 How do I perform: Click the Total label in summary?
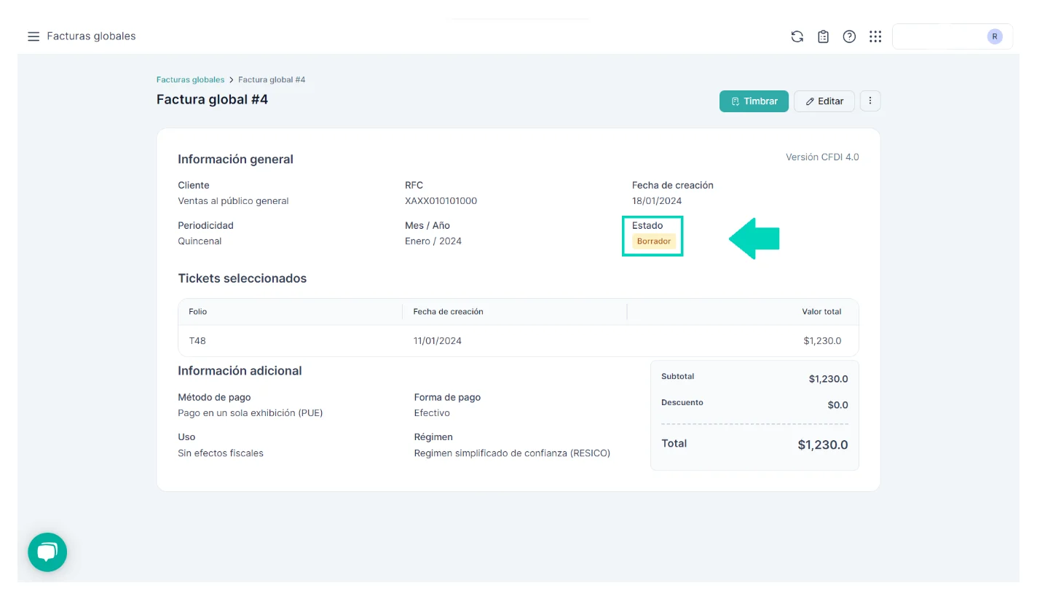pyautogui.click(x=674, y=444)
